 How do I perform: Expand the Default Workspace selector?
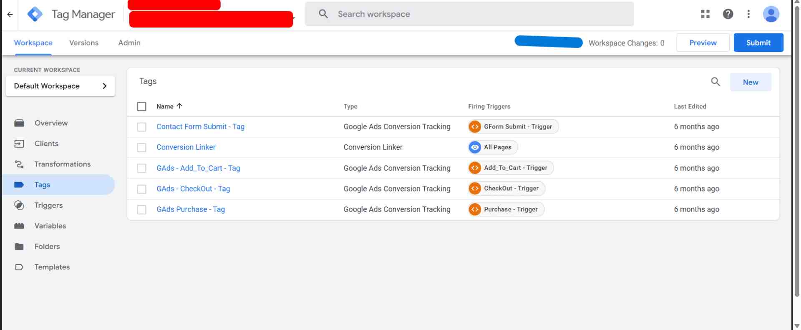click(x=60, y=86)
